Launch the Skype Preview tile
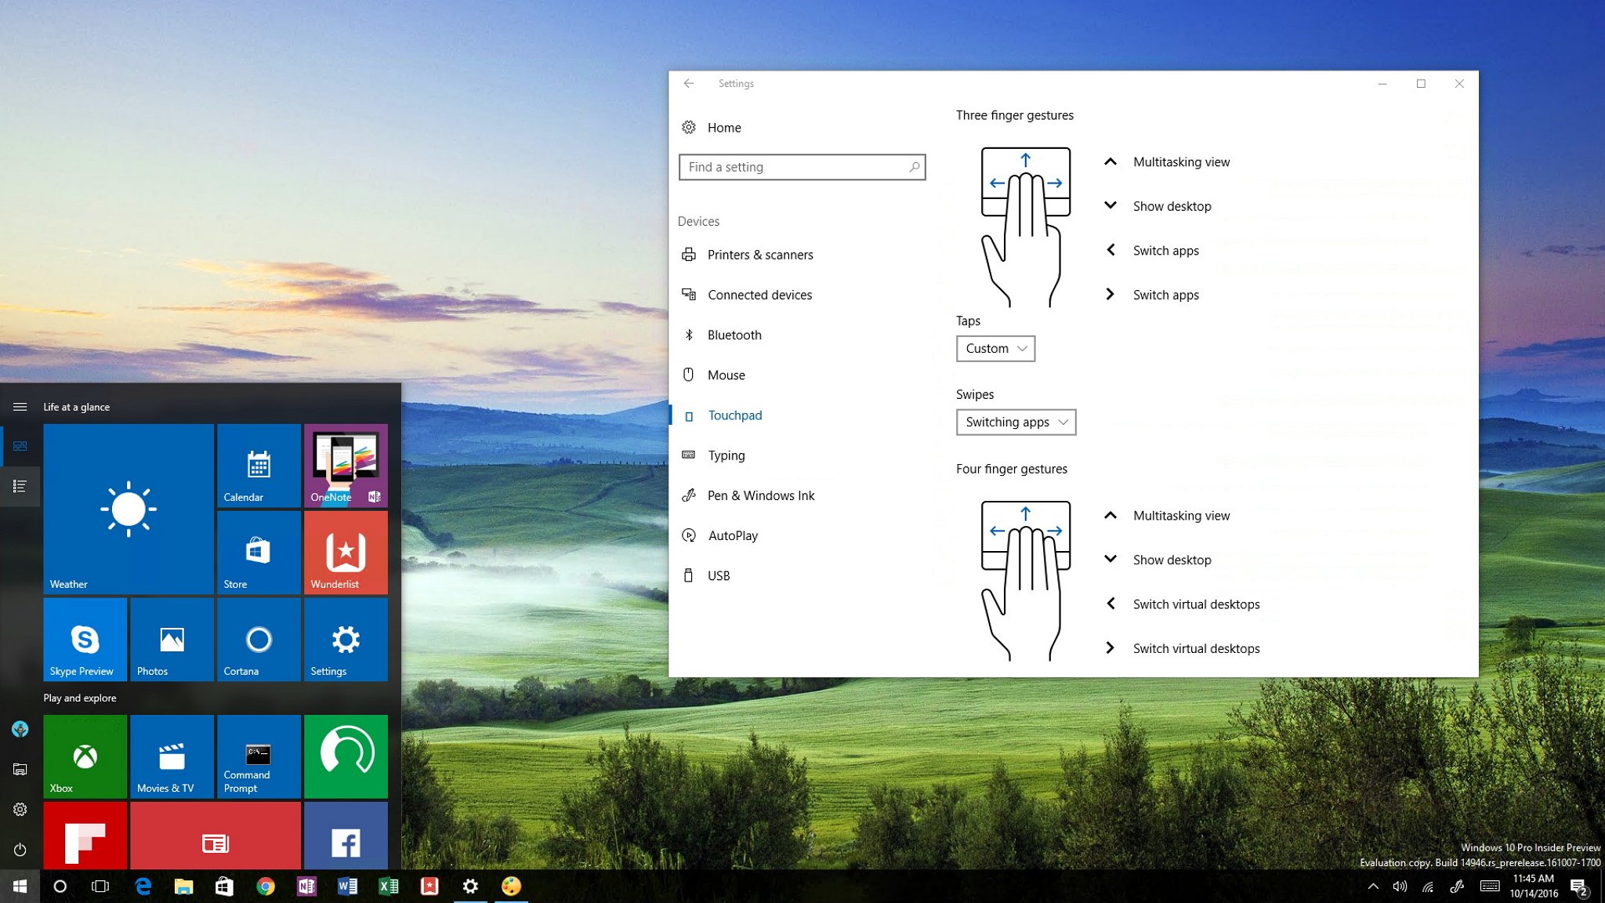 click(x=85, y=640)
